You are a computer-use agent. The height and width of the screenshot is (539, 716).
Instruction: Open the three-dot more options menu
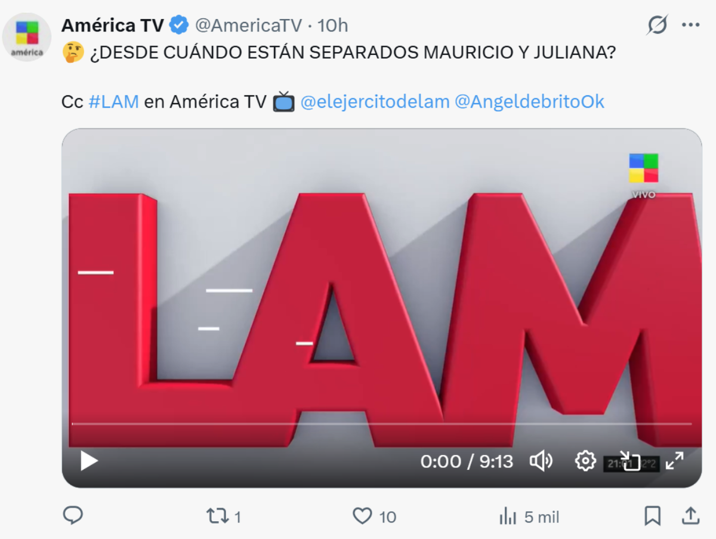point(690,25)
